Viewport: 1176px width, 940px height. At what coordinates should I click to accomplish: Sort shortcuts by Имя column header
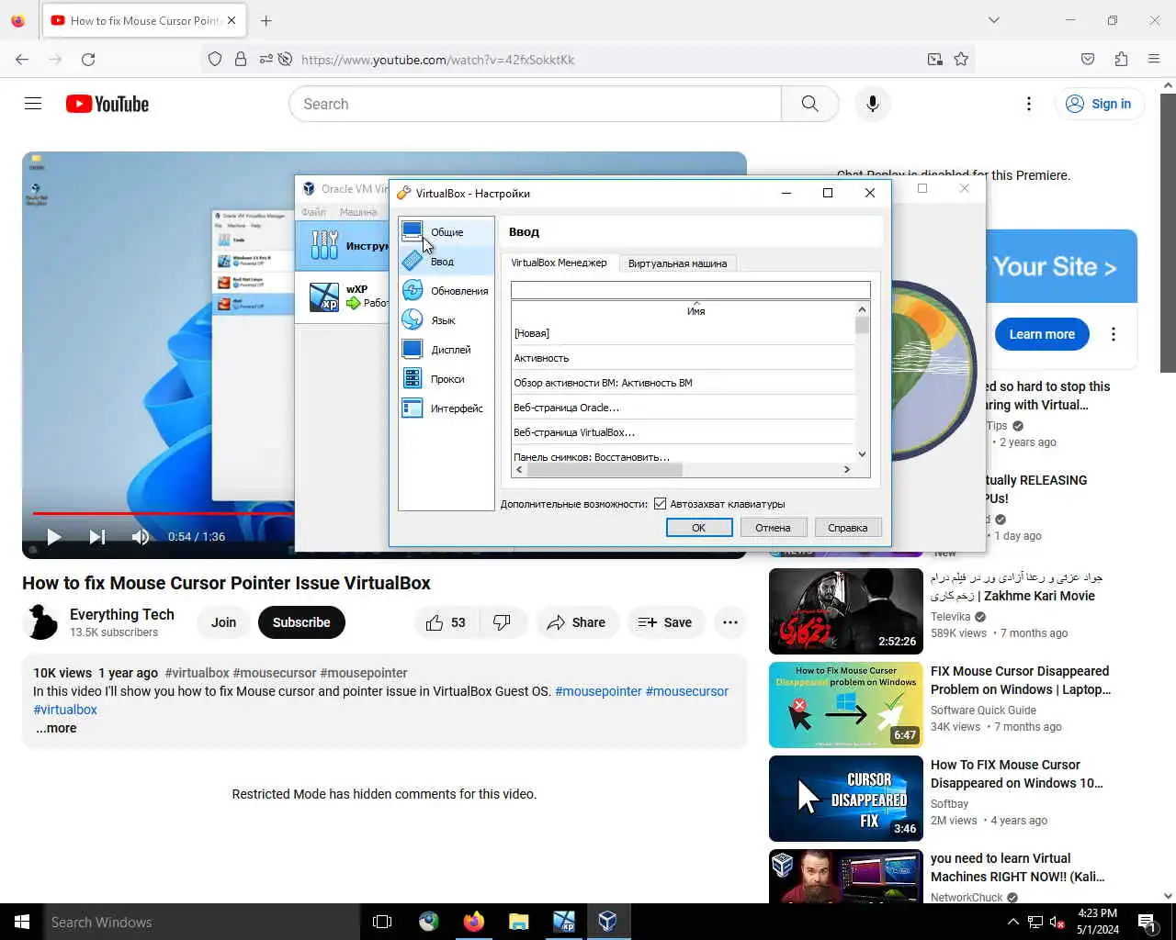pos(695,311)
